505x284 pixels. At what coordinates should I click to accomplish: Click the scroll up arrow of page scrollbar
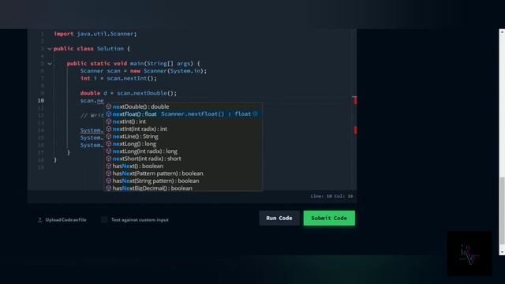tap(502, 32)
